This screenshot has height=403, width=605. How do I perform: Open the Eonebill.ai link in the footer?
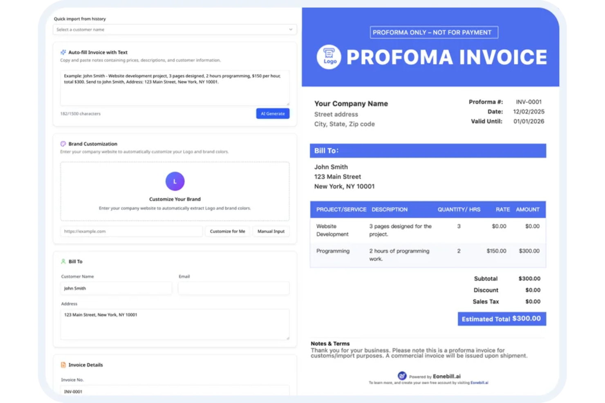479,383
